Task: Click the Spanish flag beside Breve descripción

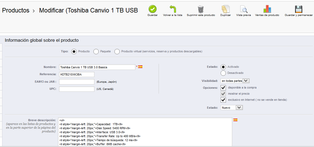Action: [235, 120]
